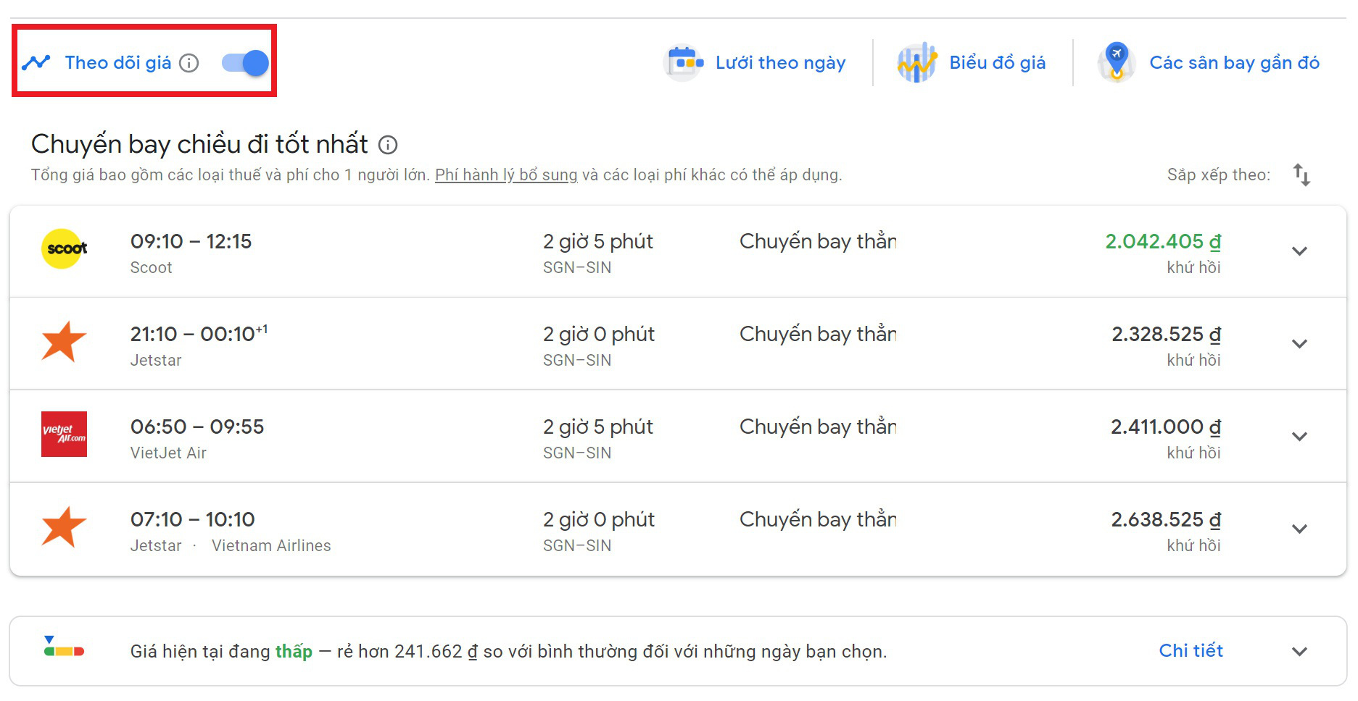Click the chart icon beside Biểu đồ giá
The width and height of the screenshot is (1358, 701).
coord(916,63)
